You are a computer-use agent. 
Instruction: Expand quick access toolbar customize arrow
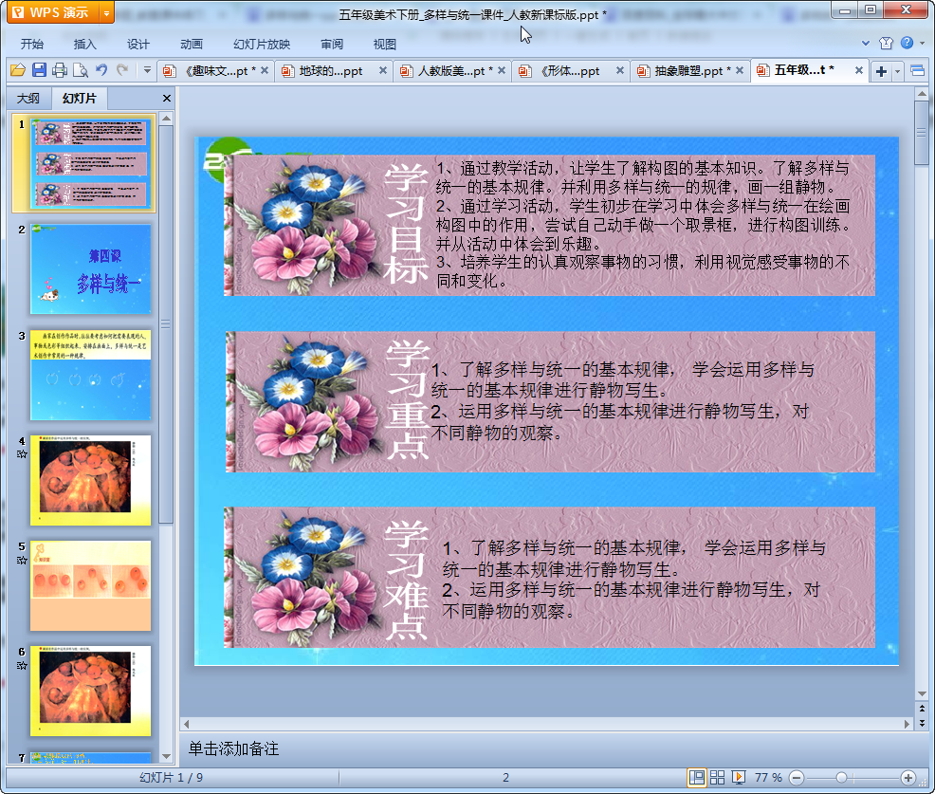coord(147,70)
